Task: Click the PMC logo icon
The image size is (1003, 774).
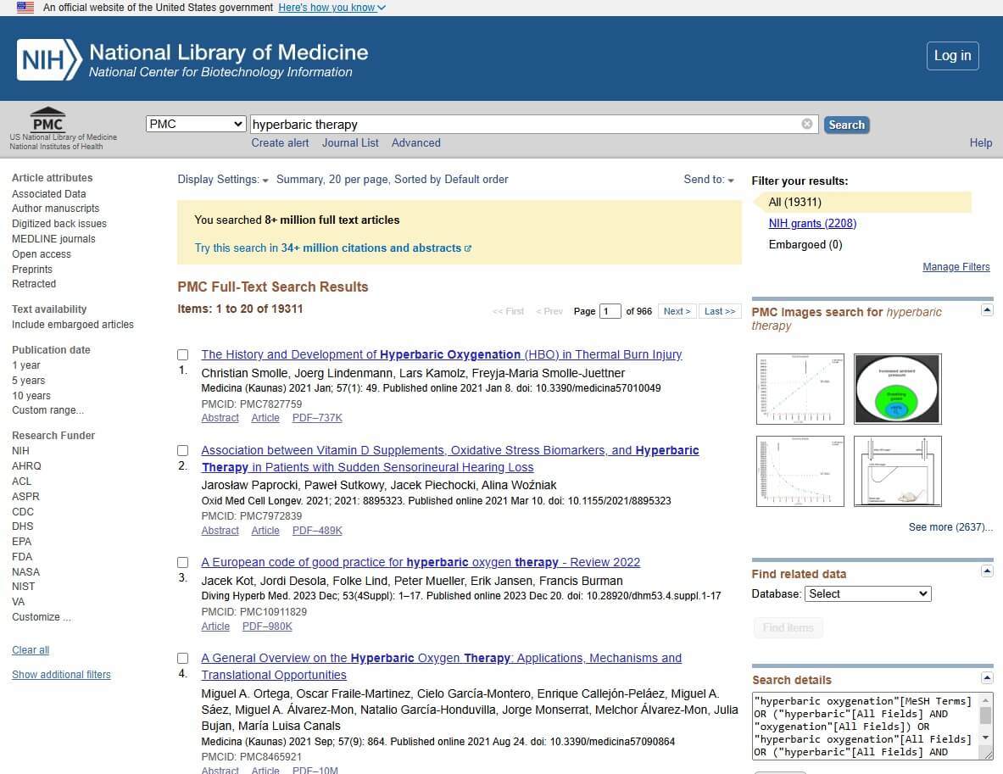Action: point(47,120)
